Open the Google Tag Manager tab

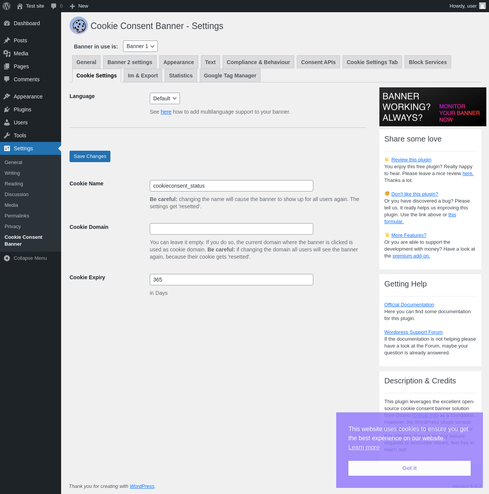point(230,76)
